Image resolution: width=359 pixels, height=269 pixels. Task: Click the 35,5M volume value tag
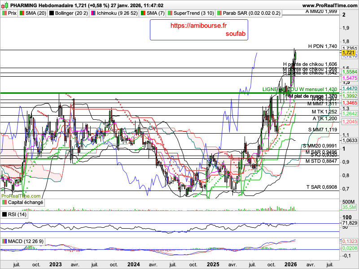pos(349,208)
